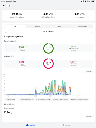Viewport: 96px width, 128px height.
Task: Open the Verbrauch help info icon
Action: click(13, 56)
